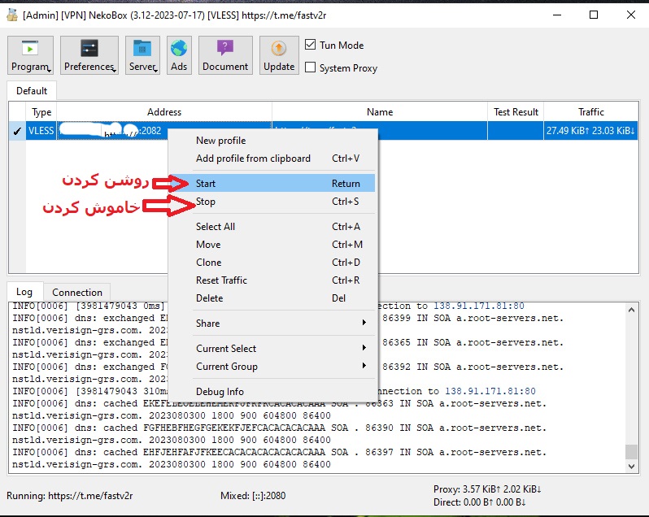Click the 27.49 KiB traffic cell
Image resolution: width=649 pixels, height=517 pixels.
pyautogui.click(x=590, y=131)
